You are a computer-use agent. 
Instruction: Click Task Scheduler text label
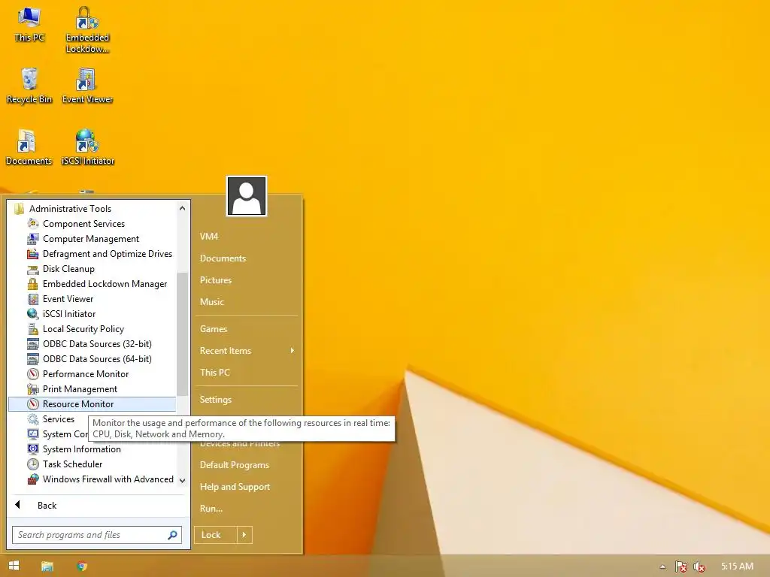click(73, 464)
